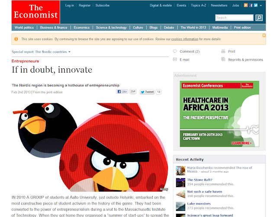Like the article on Facebook
The width and height of the screenshot is (277, 217).
tap(122, 92)
